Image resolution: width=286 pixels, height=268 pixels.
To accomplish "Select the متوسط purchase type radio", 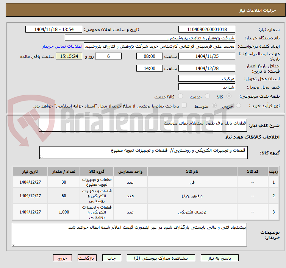I will [x=214, y=105].
